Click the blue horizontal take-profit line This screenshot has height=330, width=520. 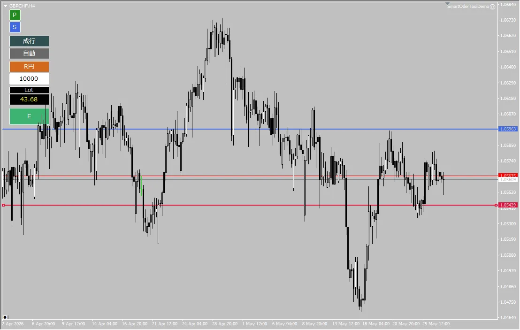(249, 129)
